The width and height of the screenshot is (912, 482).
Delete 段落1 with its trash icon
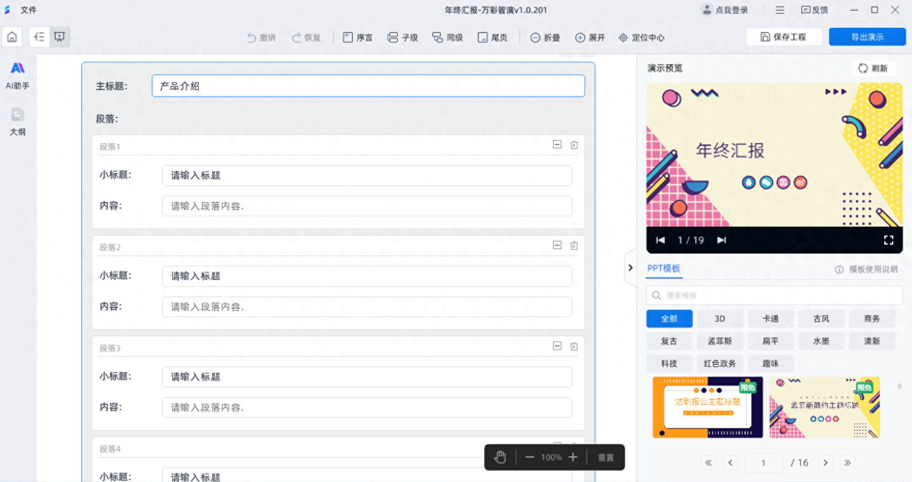pyautogui.click(x=574, y=145)
